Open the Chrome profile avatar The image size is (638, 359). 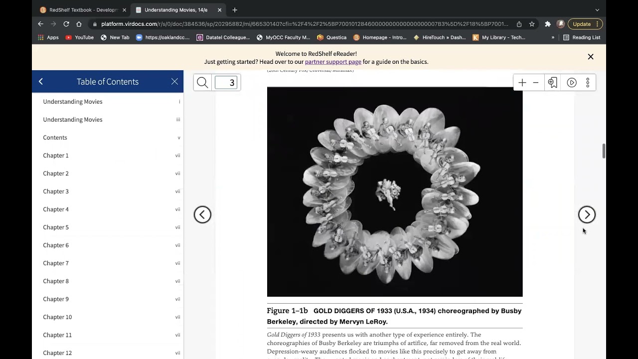click(561, 24)
